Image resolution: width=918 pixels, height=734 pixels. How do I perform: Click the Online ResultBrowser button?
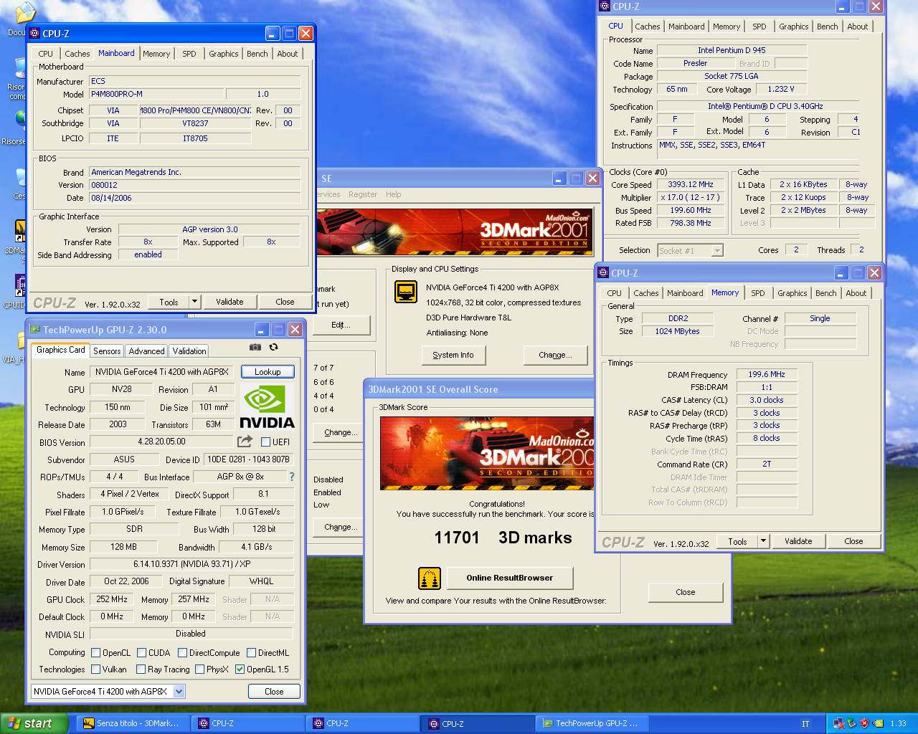click(510, 578)
